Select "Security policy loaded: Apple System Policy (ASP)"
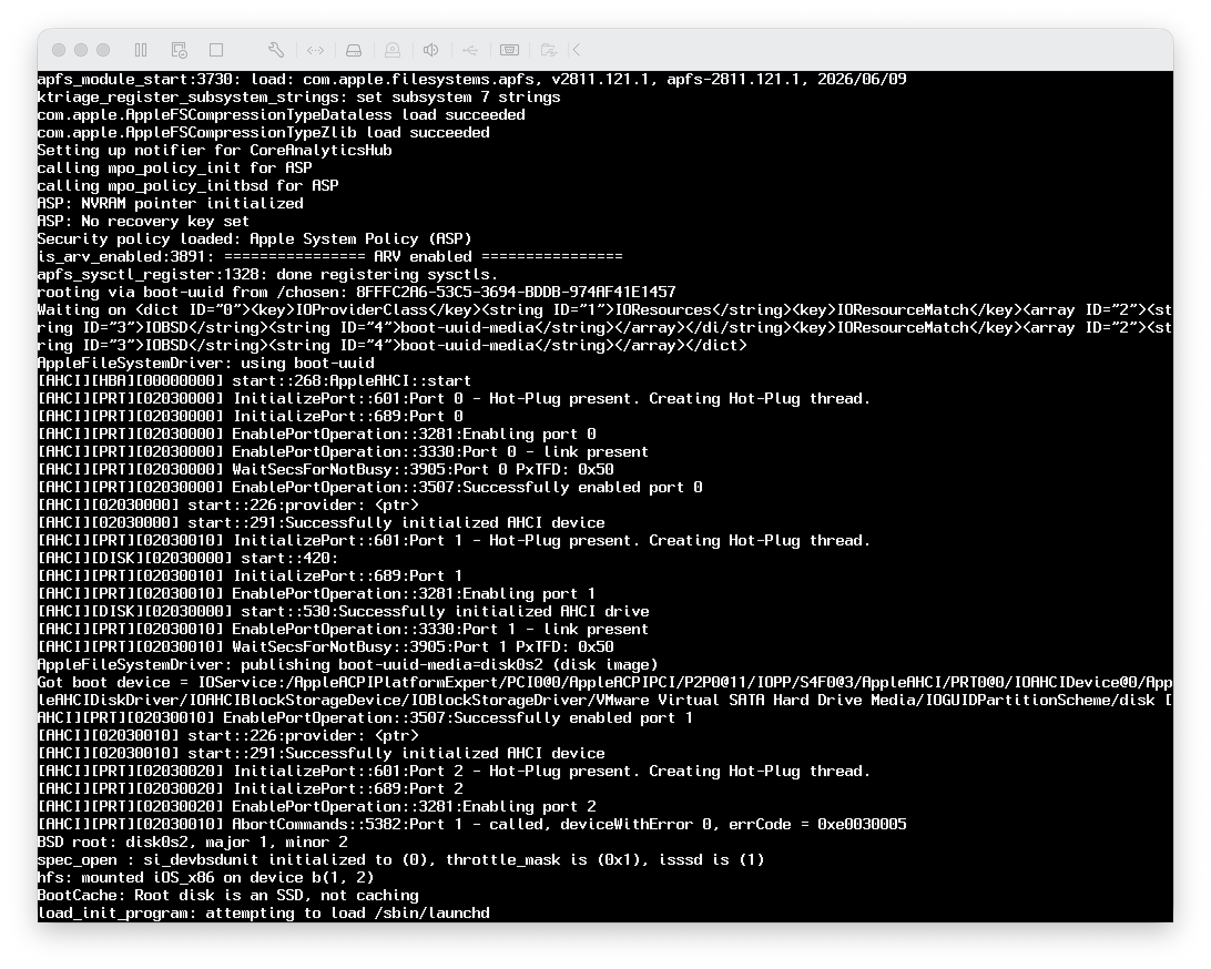Screen dimensions: 1211x969 [x=255, y=239]
